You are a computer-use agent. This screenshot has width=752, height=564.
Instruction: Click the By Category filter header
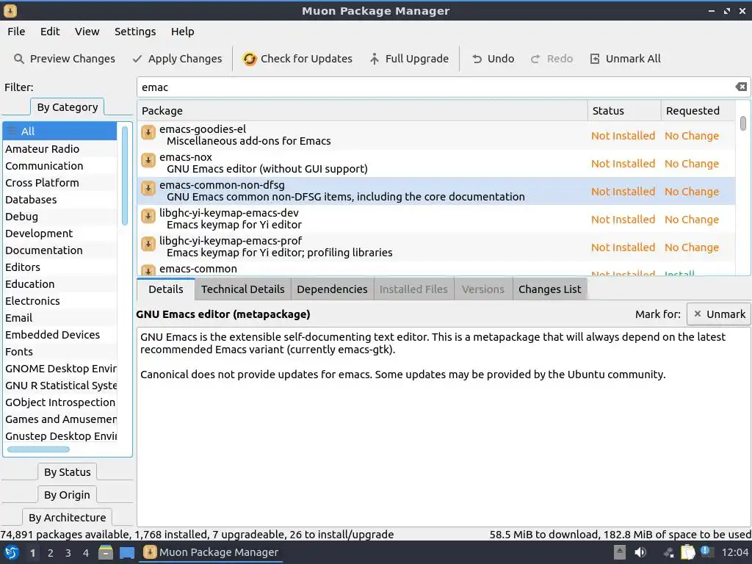67,107
